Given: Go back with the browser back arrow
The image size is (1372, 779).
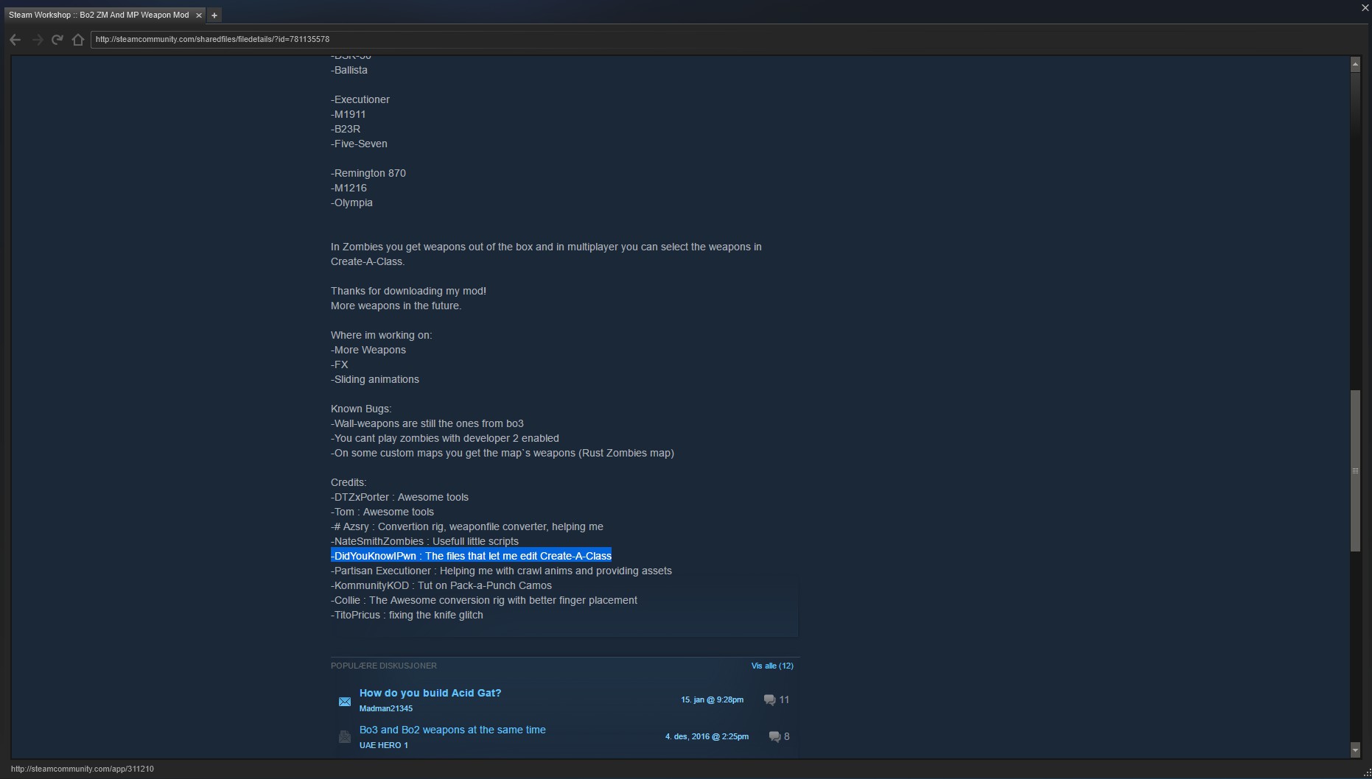Looking at the screenshot, I should [15, 40].
